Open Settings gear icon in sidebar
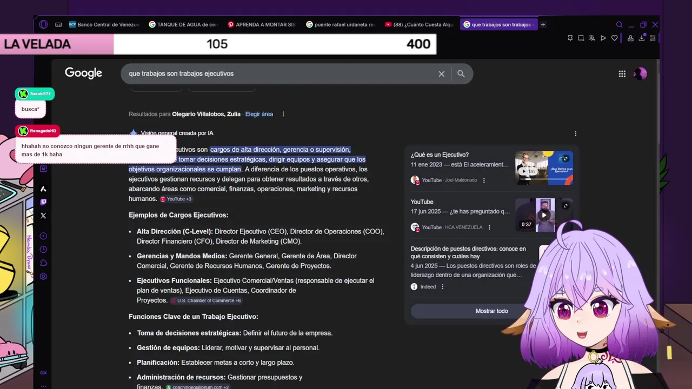 43,276
